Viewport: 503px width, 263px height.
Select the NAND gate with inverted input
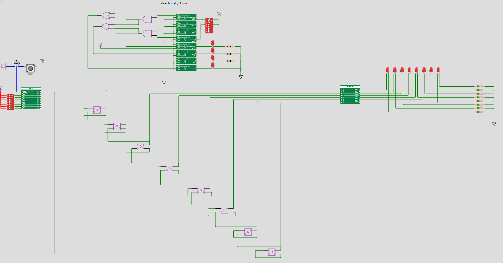(x=147, y=34)
